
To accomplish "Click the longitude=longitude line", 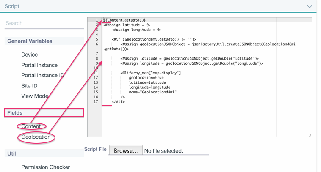I will [x=149, y=87].
